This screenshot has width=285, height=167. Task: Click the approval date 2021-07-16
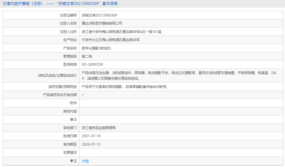(91, 136)
